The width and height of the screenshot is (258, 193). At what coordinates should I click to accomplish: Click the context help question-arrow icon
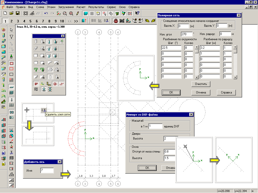tap(137, 13)
